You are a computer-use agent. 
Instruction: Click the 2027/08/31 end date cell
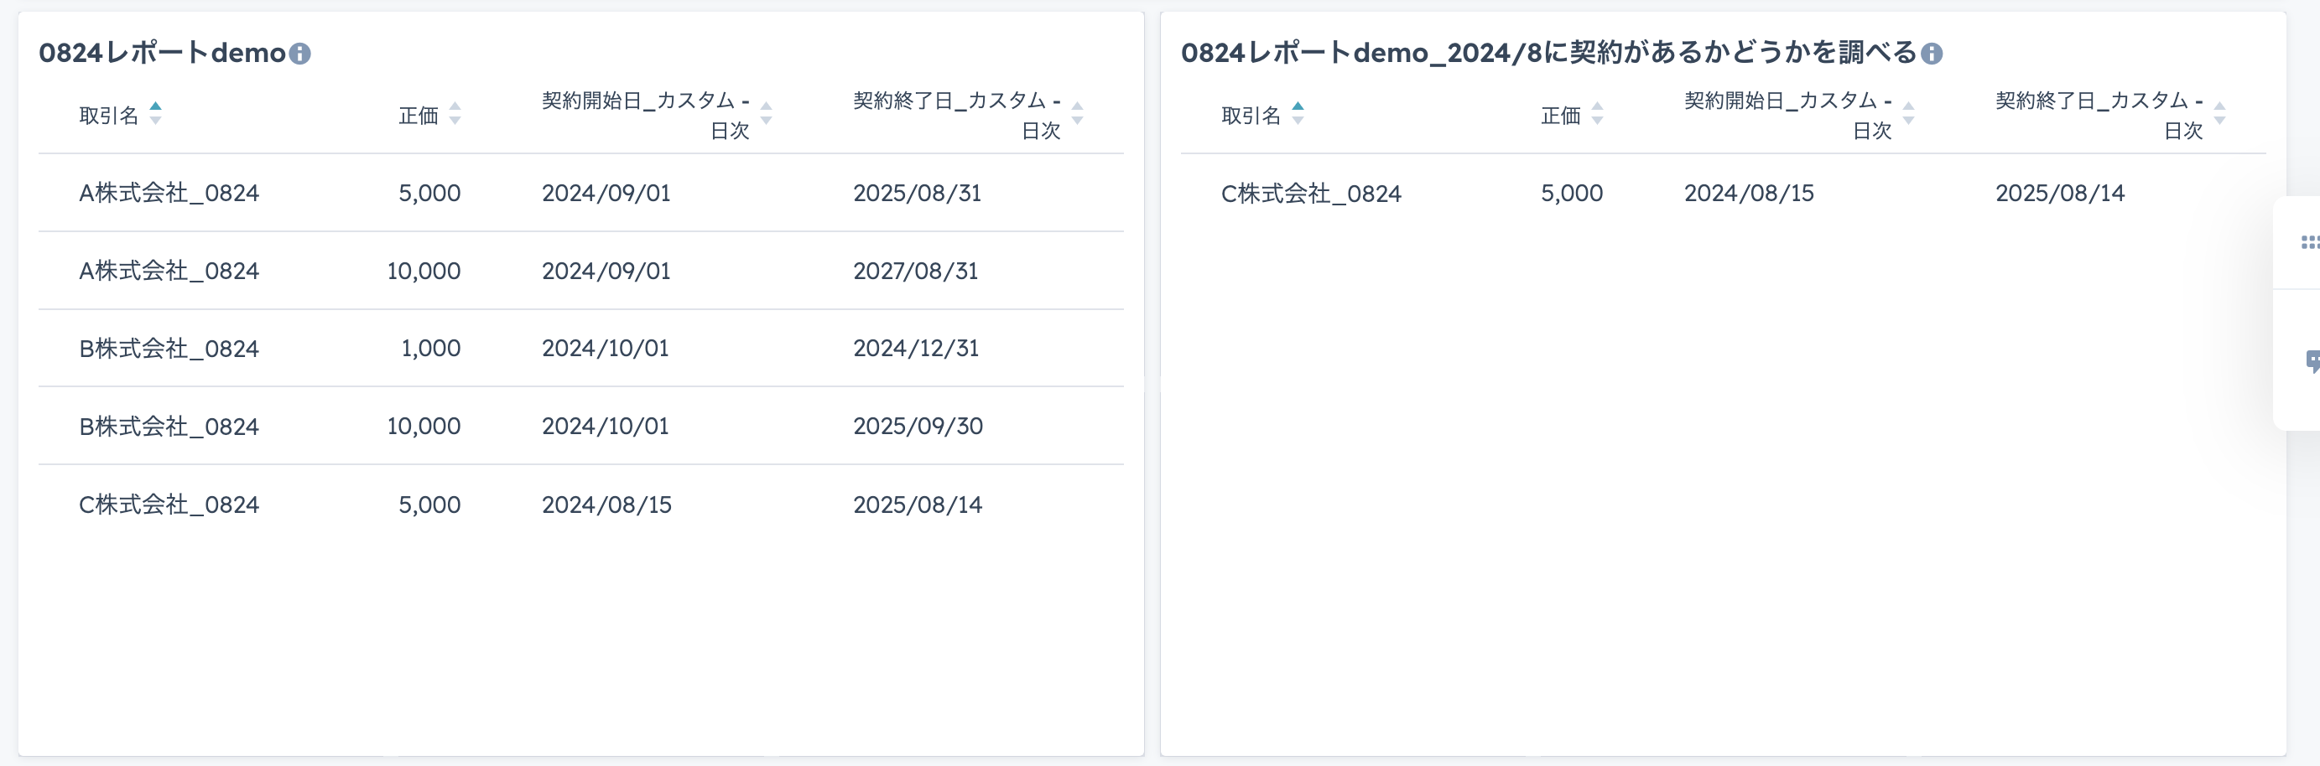pos(916,271)
